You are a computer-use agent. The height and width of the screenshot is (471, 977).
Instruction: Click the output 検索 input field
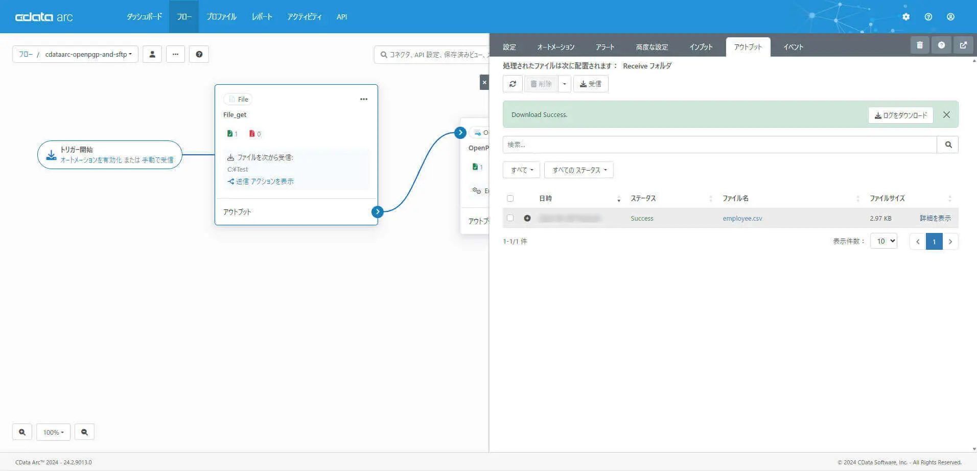pos(720,145)
